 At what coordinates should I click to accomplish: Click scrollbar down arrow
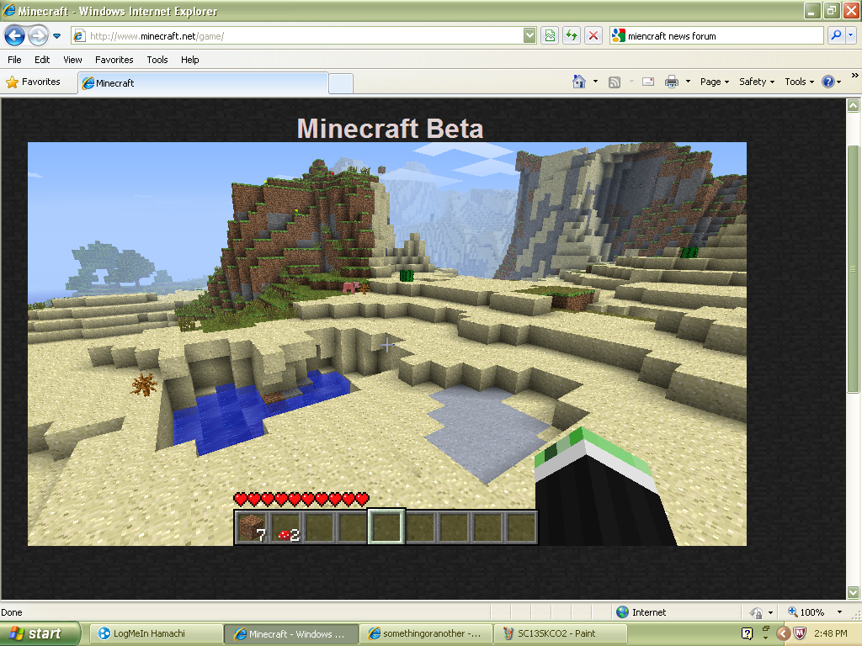854,592
